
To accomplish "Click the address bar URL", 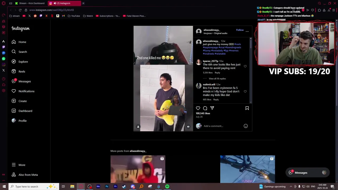I will [51, 10].
